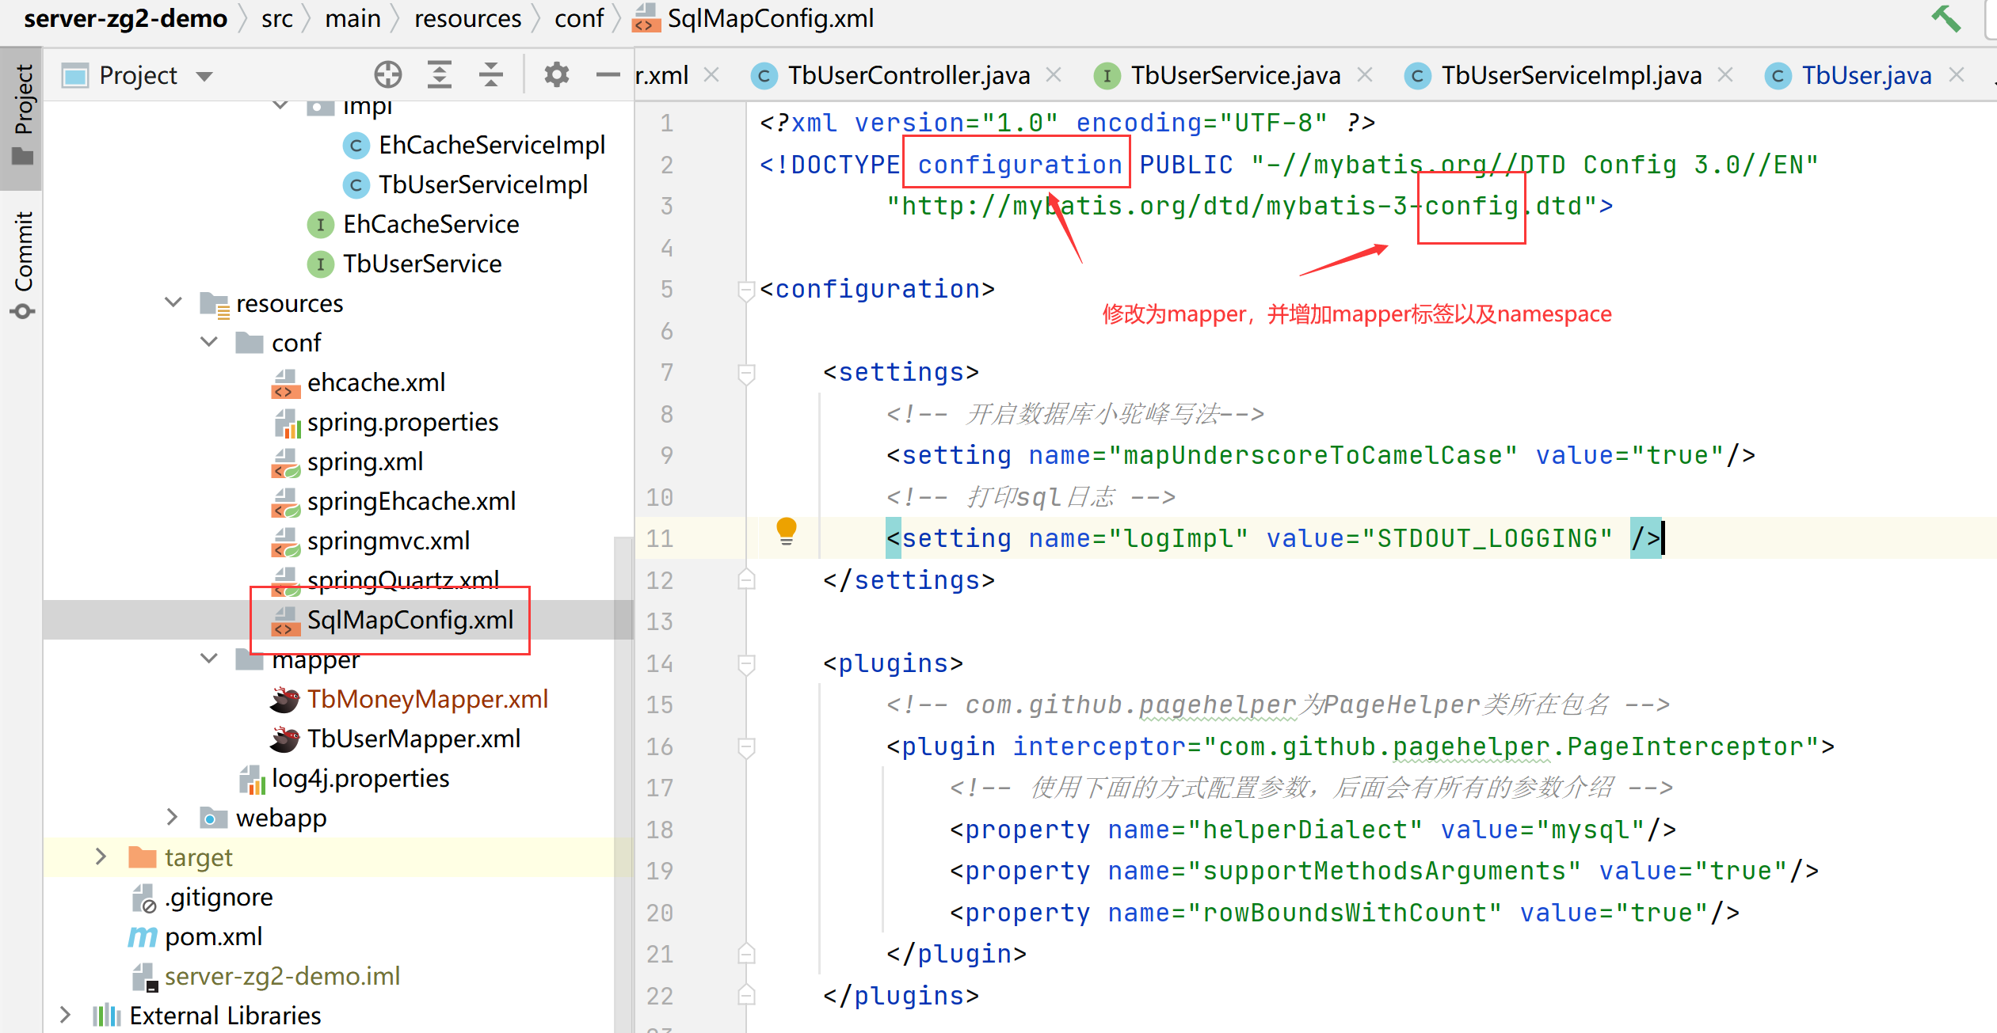Close the TbUserServiceImpl.java tab
The image size is (1997, 1033).
[1725, 75]
